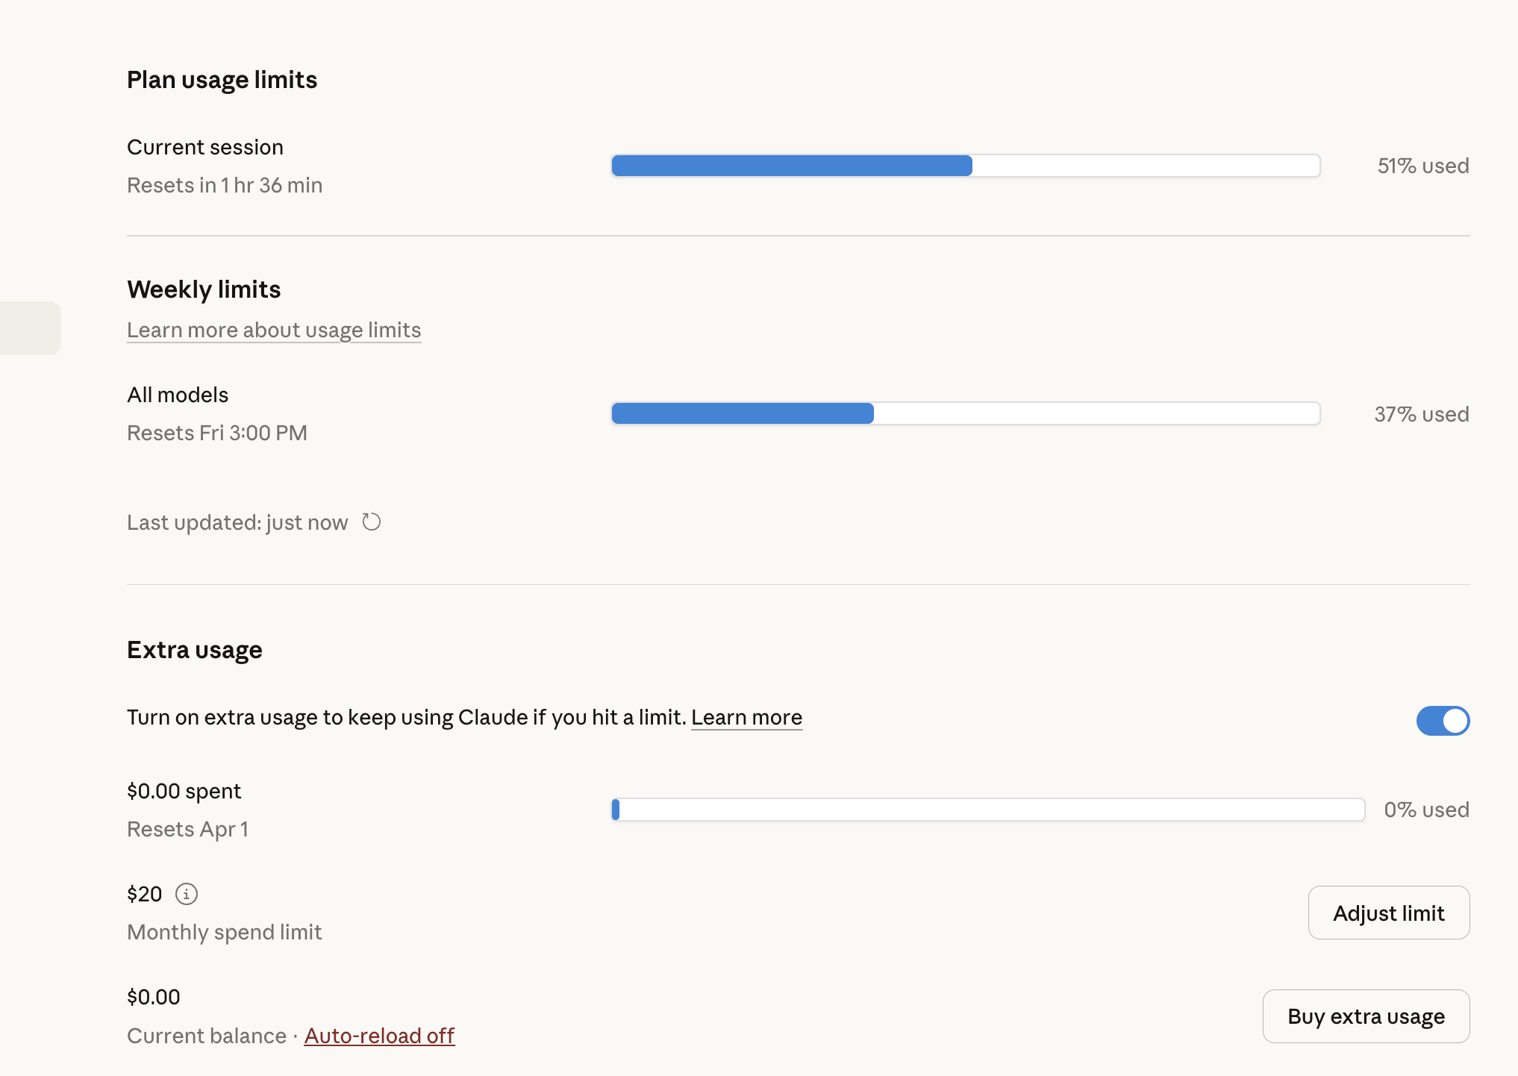This screenshot has width=1518, height=1076.
Task: Open the Auto-reload off link
Action: 379,1036
